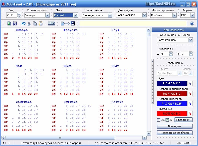Cut selection with the scissors icon
The image size is (198, 146).
point(29,23)
